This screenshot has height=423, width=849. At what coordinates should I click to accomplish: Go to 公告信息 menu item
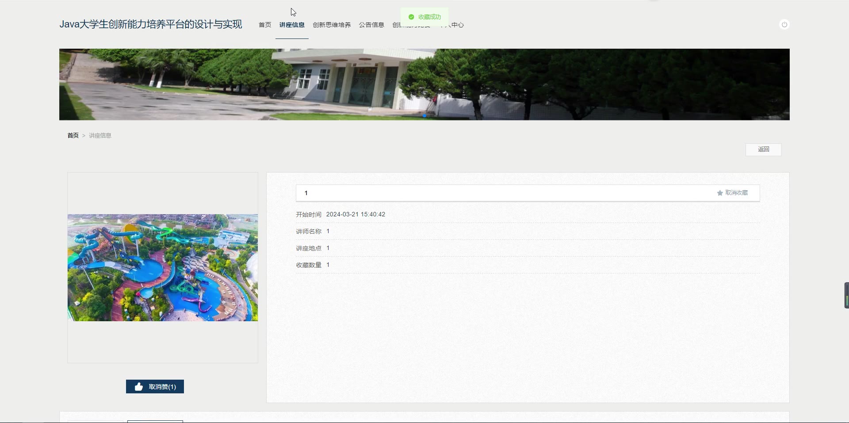(x=371, y=25)
